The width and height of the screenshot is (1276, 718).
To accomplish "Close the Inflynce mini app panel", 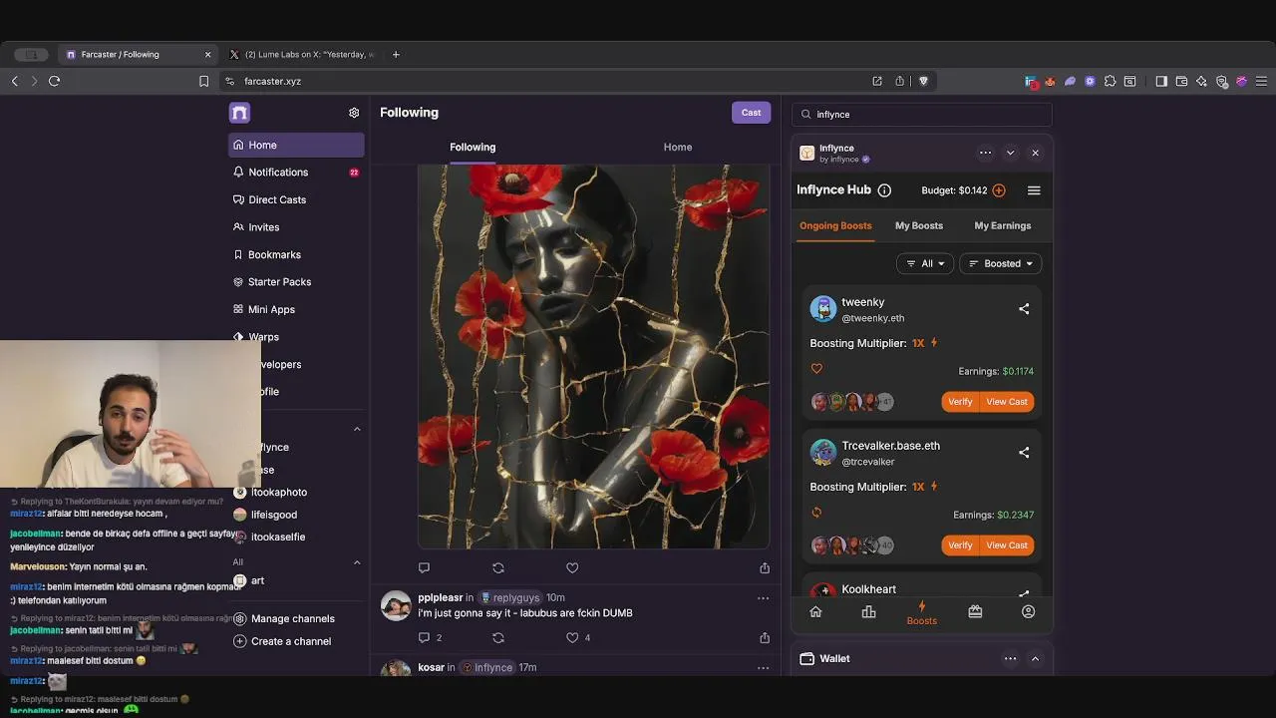I will (x=1035, y=153).
